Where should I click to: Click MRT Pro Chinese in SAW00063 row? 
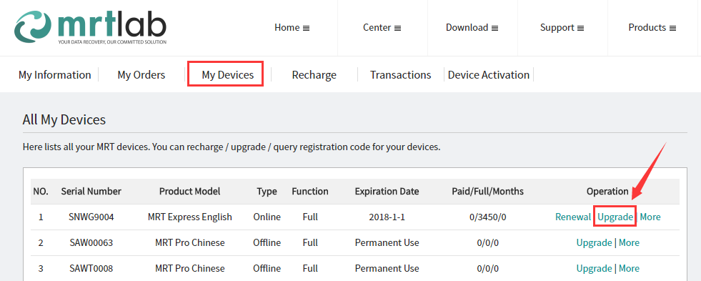tap(190, 242)
